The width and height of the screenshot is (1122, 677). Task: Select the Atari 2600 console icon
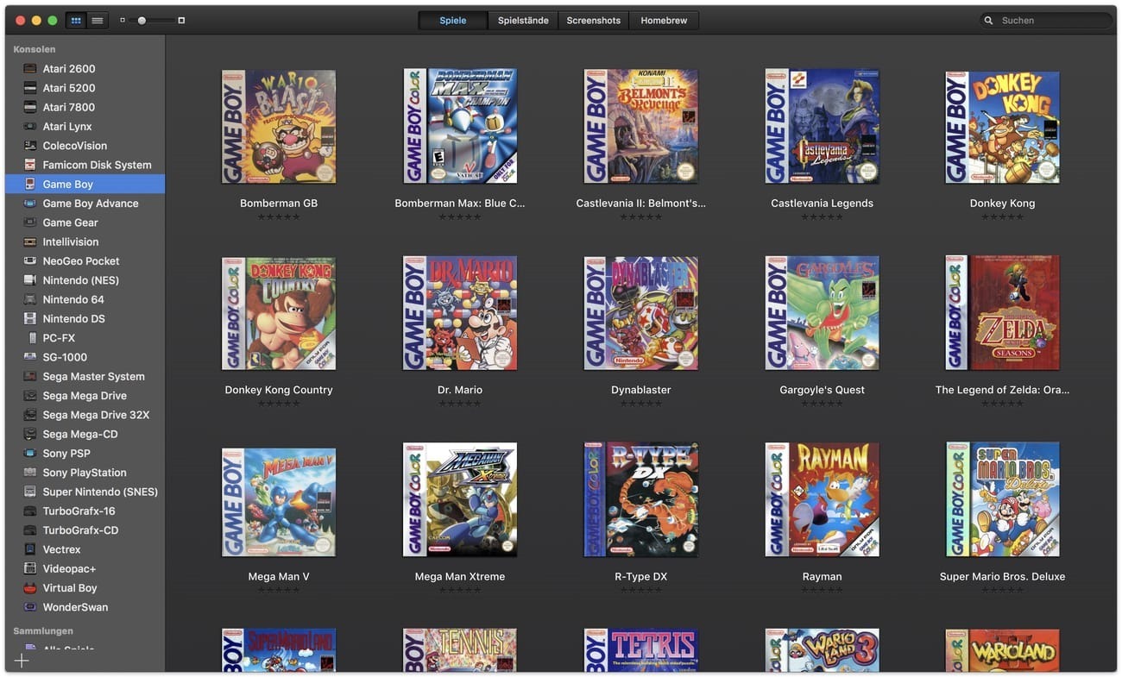(x=30, y=69)
